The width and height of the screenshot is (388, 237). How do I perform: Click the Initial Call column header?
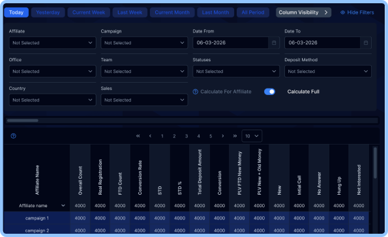(x=299, y=185)
